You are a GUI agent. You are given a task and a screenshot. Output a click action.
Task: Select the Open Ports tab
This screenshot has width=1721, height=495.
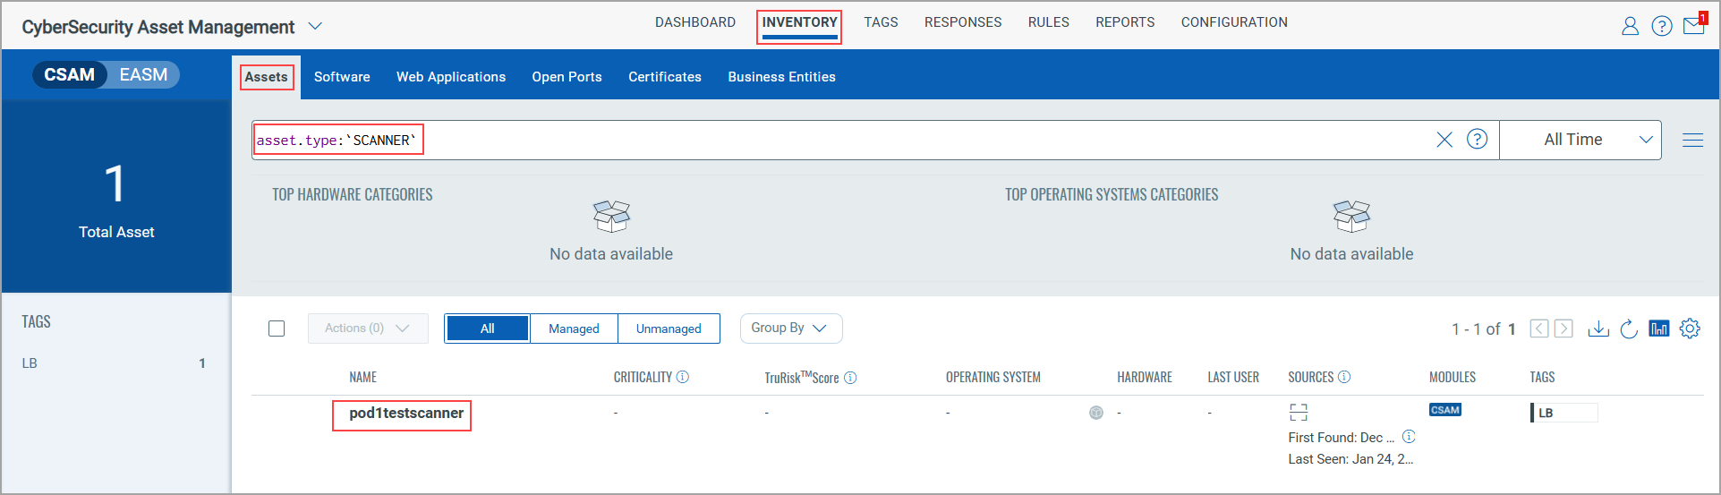(567, 77)
